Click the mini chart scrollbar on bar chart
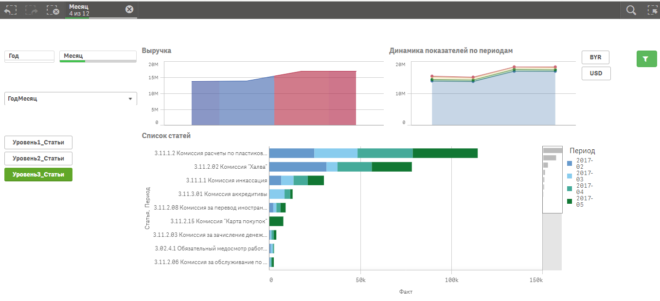Image resolution: width=660 pixels, height=301 pixels. (552, 179)
